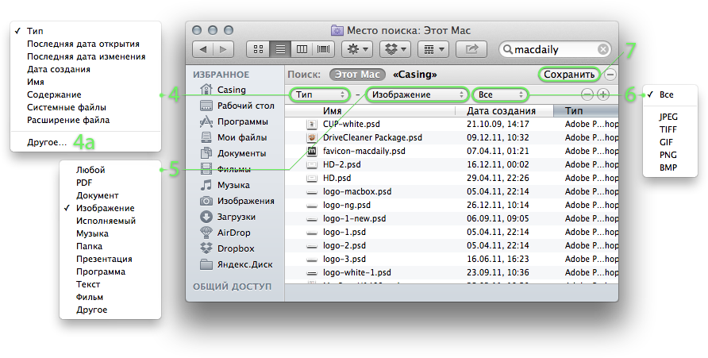
Task: Select the Этот Мас search scope
Action: [x=356, y=75]
